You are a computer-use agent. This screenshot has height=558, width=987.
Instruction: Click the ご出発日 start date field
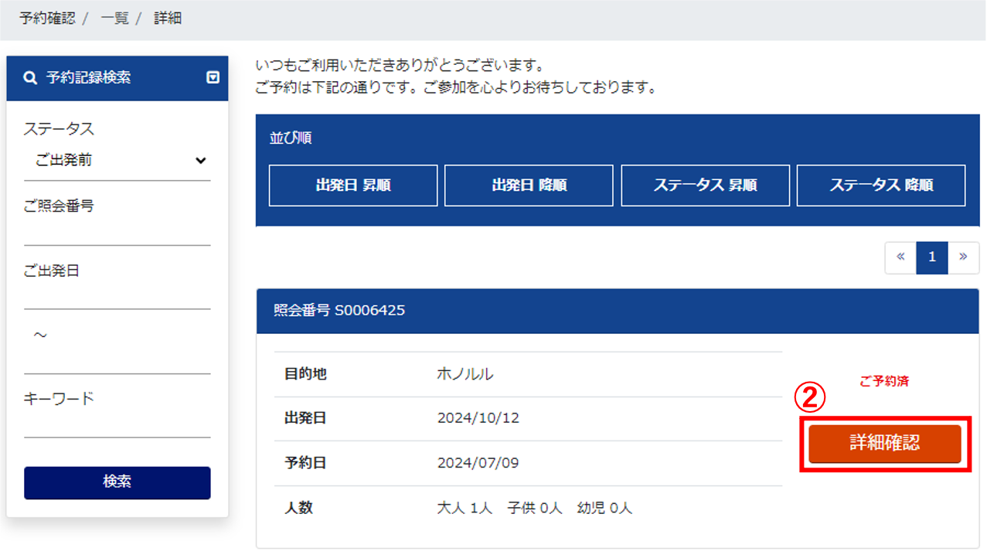click(117, 296)
